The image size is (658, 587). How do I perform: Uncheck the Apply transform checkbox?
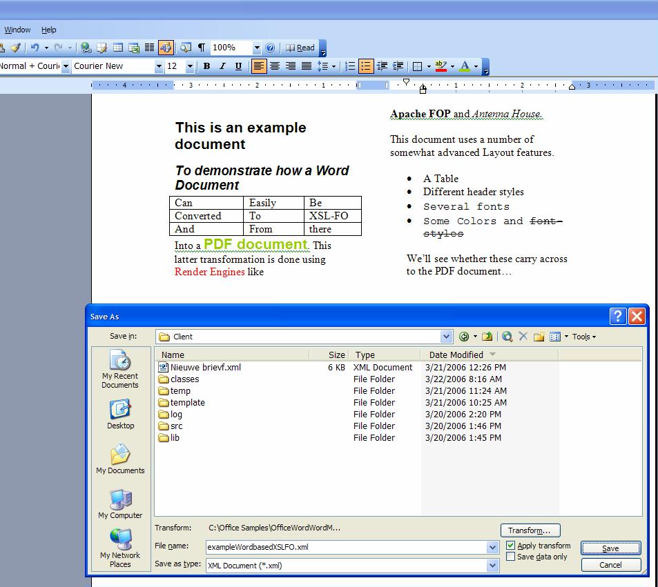[511, 546]
